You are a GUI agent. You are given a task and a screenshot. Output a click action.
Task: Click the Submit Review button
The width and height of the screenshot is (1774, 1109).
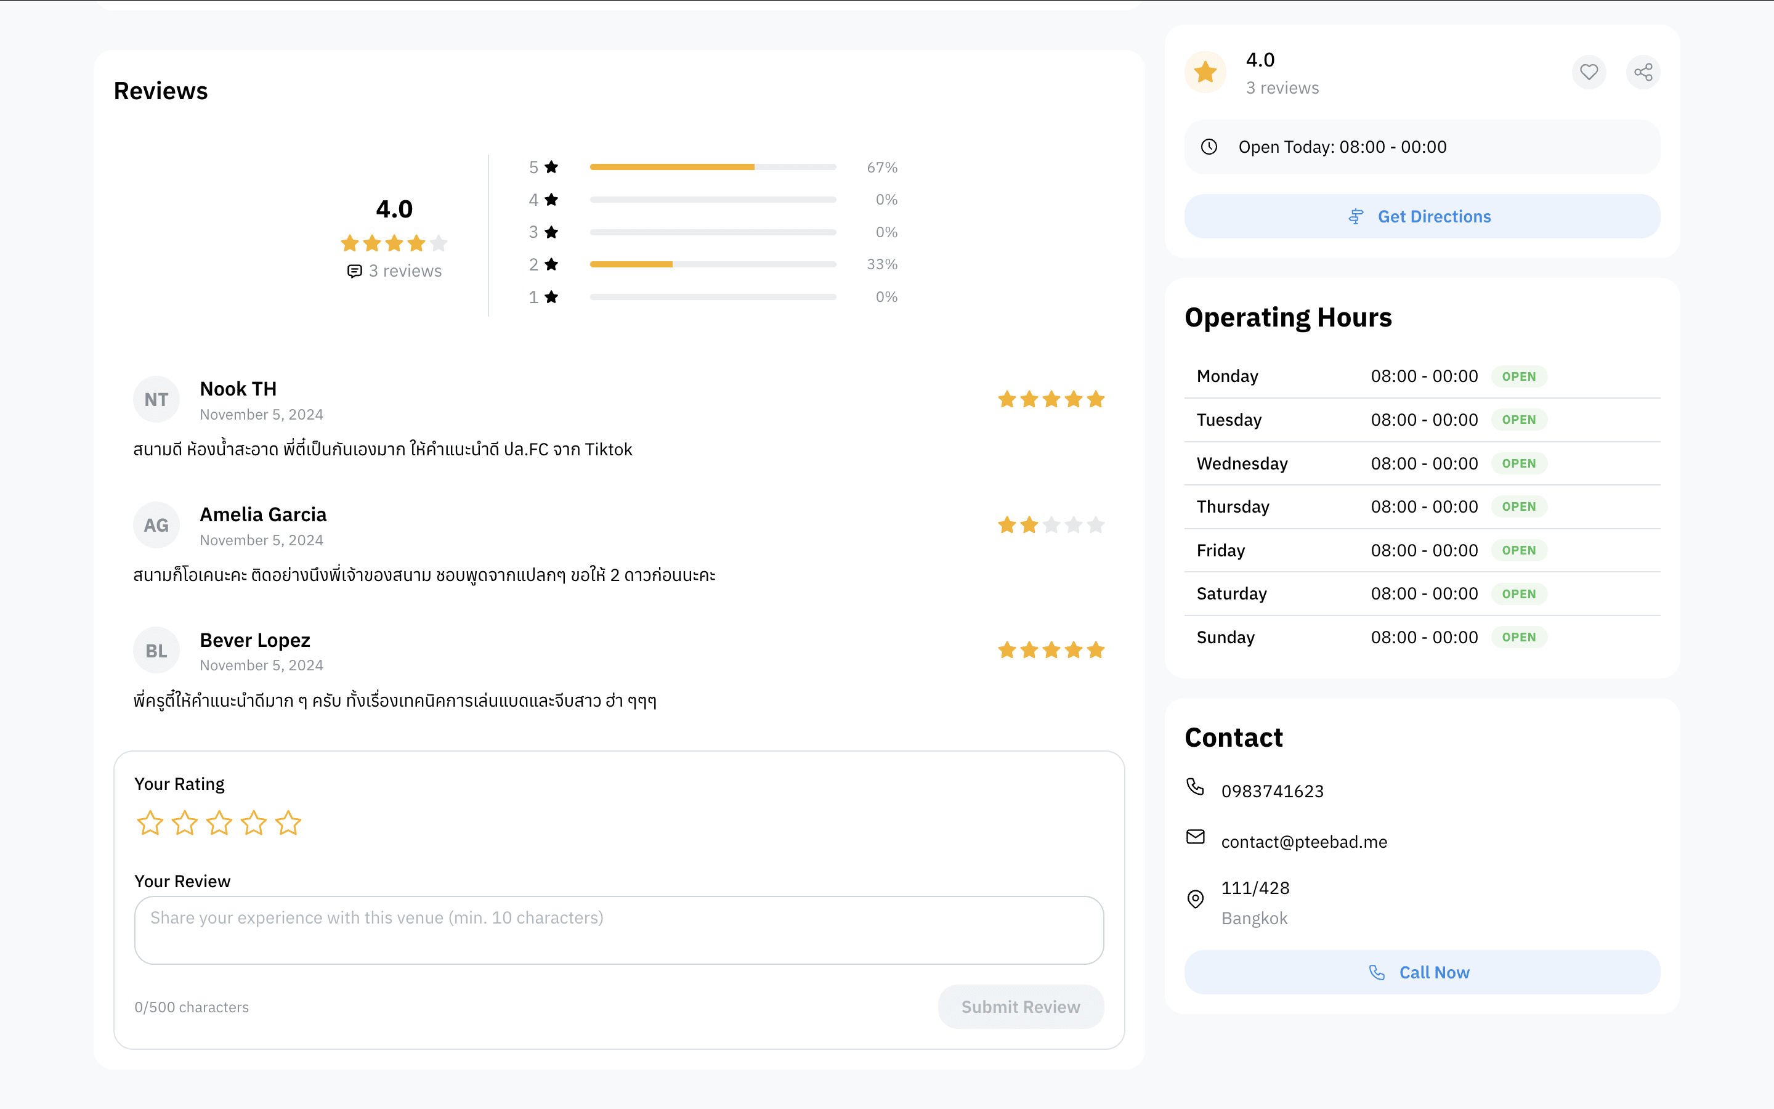(1019, 1006)
